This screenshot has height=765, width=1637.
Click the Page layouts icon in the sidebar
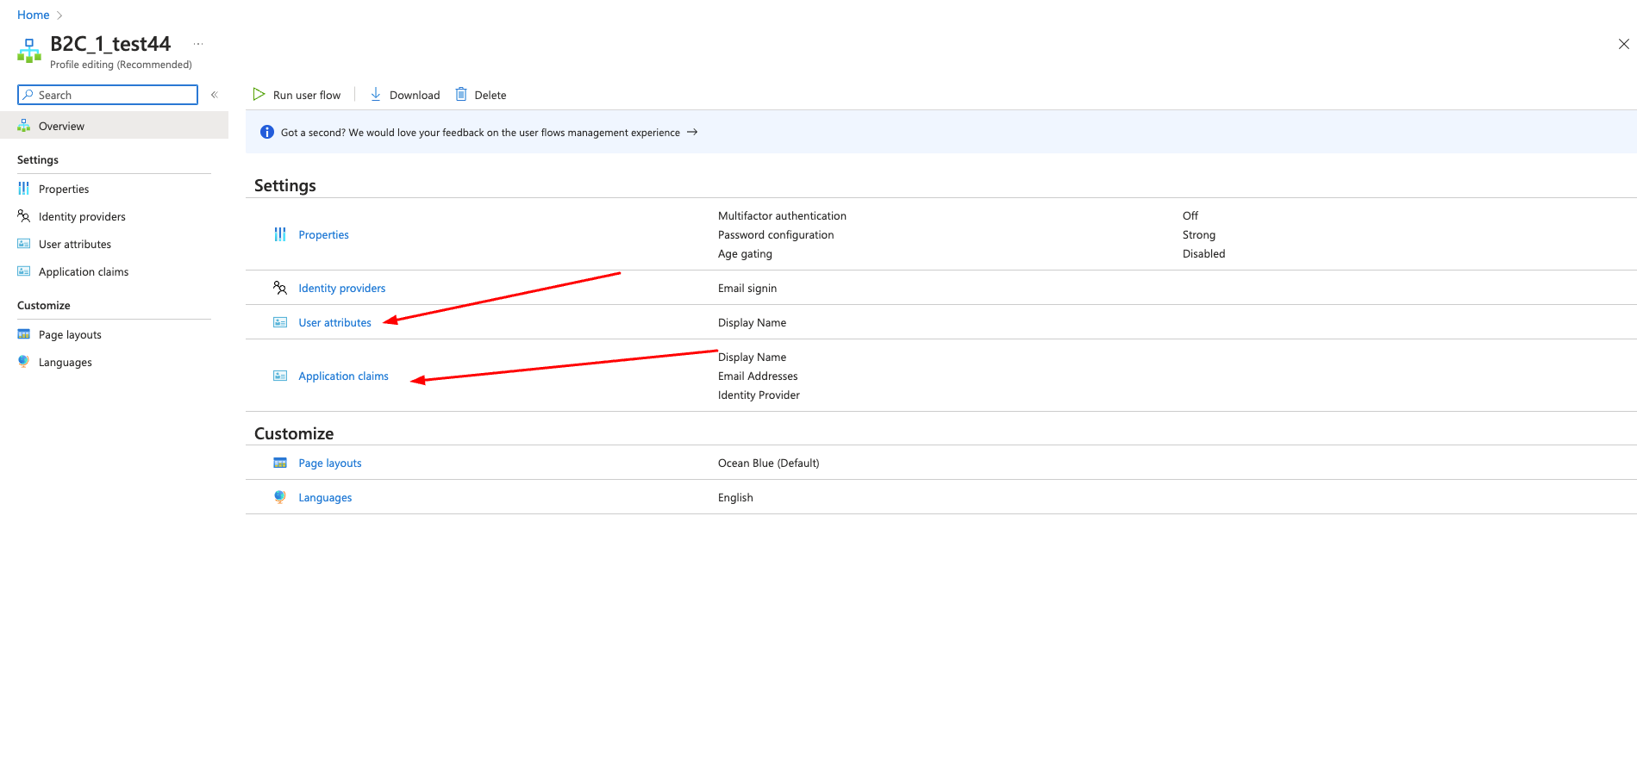click(24, 334)
